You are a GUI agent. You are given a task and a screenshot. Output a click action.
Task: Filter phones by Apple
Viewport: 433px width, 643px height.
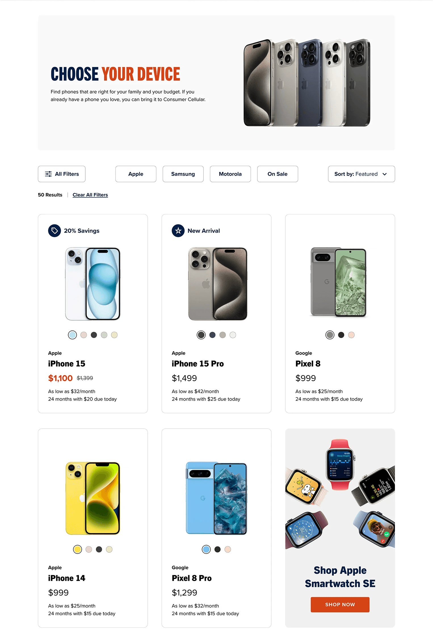point(136,174)
